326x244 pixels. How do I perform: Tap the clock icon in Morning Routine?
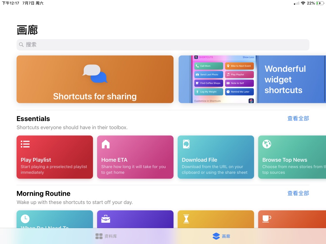25,219
